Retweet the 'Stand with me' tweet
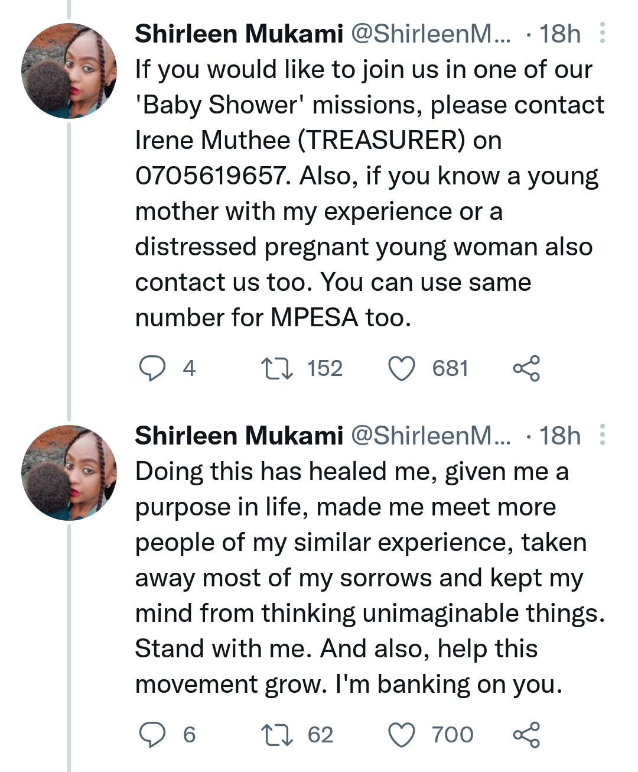This screenshot has width=638, height=772. point(277,735)
